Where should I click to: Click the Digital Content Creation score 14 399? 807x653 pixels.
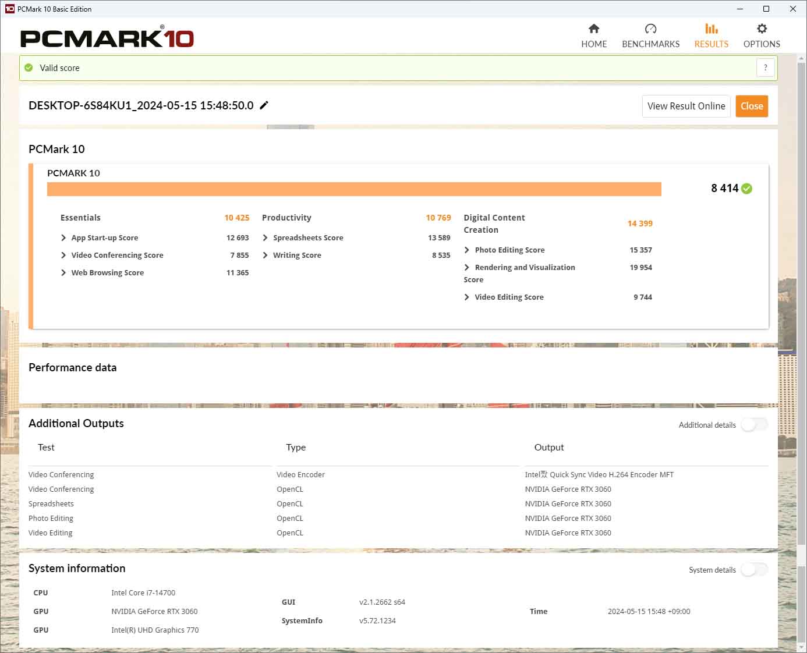640,223
